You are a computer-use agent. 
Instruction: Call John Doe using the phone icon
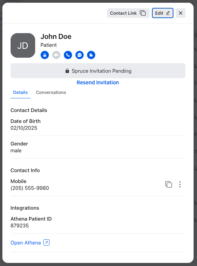68,55
